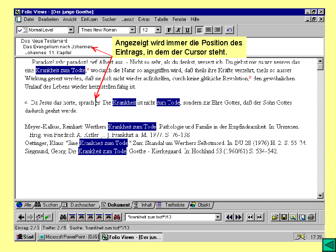Click the Microsoft PowerPoint taskbar button

pos(68,237)
